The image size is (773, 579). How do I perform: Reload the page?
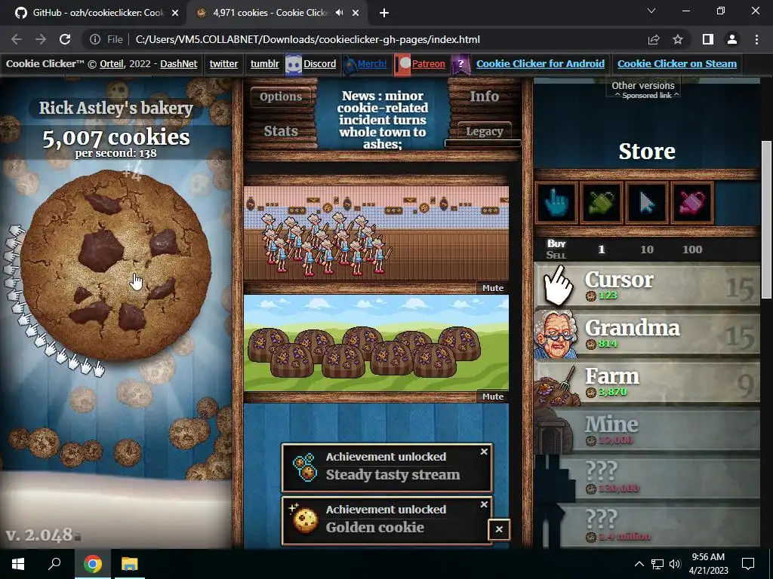(x=65, y=39)
